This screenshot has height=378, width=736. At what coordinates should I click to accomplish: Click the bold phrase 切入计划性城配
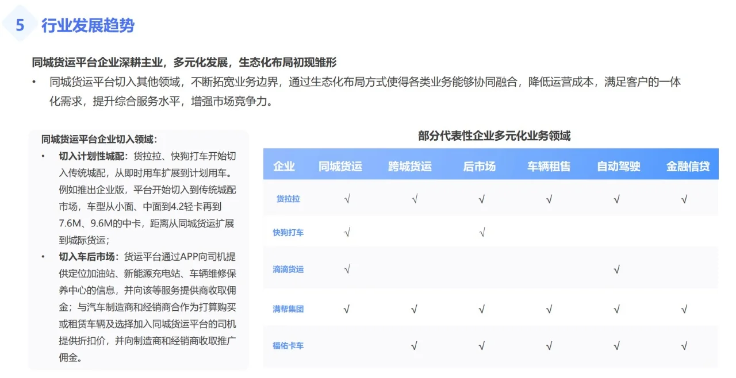pyautogui.click(x=91, y=156)
